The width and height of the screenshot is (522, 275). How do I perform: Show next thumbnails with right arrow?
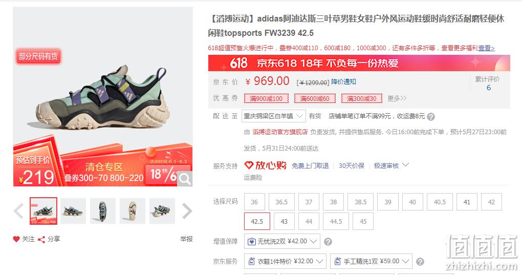click(187, 211)
